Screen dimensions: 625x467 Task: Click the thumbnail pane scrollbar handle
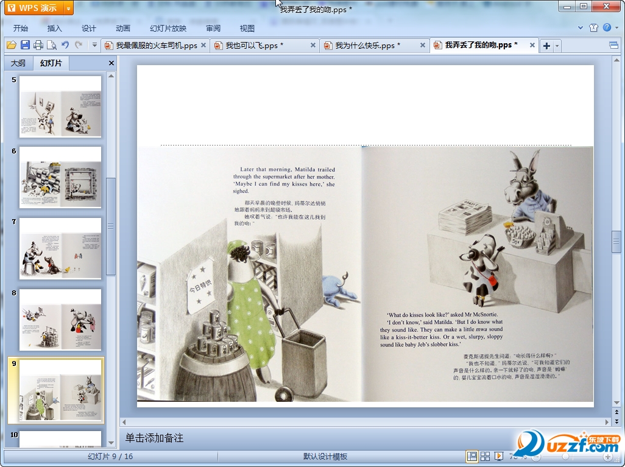[111, 226]
